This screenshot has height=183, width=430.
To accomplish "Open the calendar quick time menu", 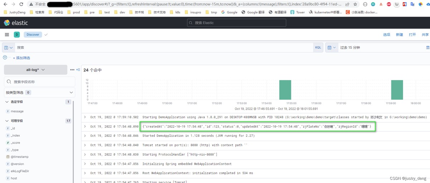I will point(331,48).
